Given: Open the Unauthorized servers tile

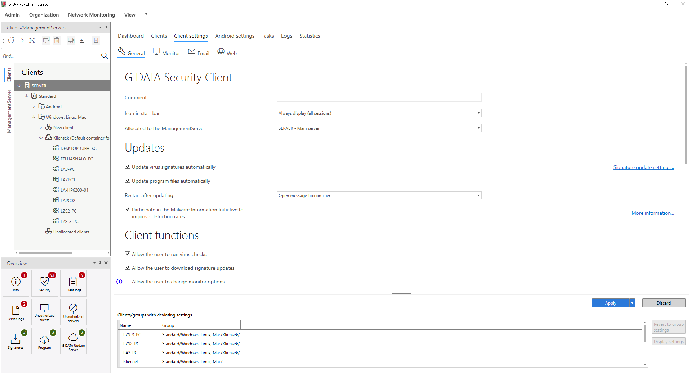Looking at the screenshot, I should click(x=74, y=312).
